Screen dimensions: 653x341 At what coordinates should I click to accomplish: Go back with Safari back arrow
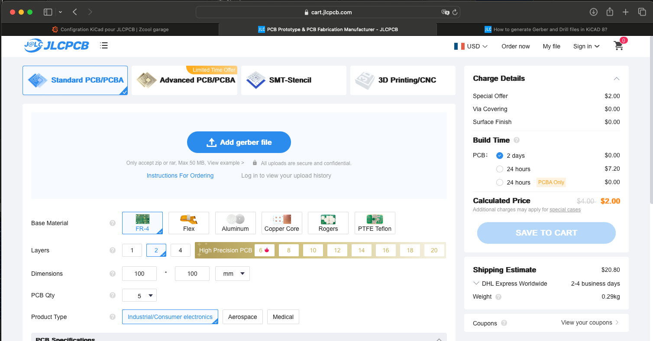75,12
